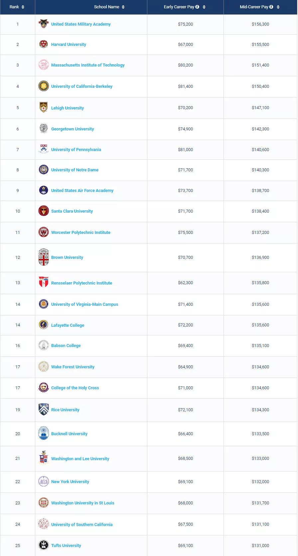
Task: Click the Early Career Pay info icon
Action: click(197, 7)
